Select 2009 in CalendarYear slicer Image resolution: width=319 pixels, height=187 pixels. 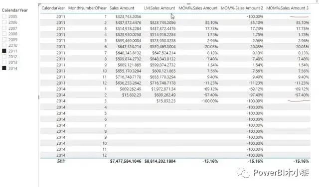(4, 40)
